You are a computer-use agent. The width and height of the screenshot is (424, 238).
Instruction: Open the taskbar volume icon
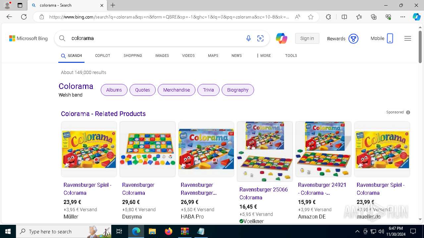(381, 231)
